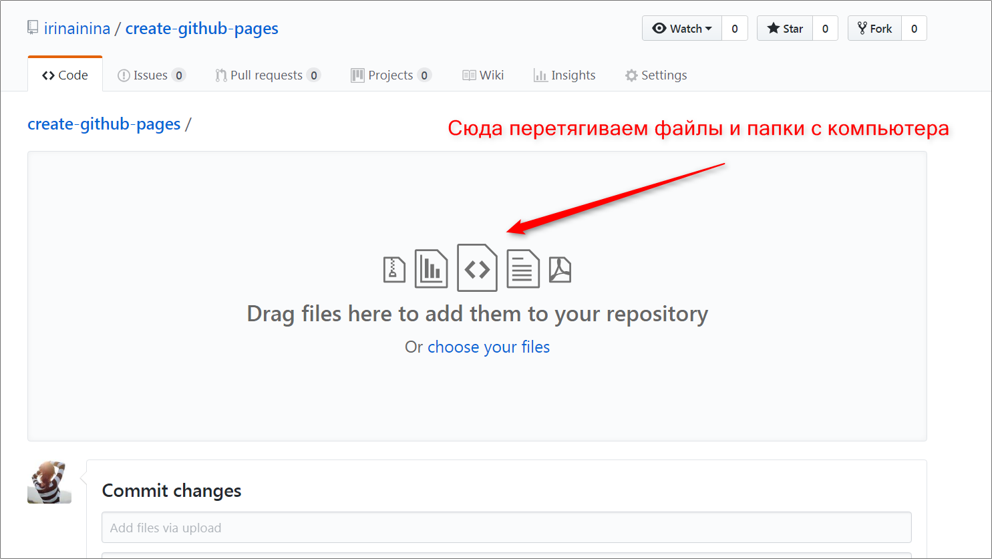
Task: Open the create-github-pages repository title link
Action: (202, 28)
